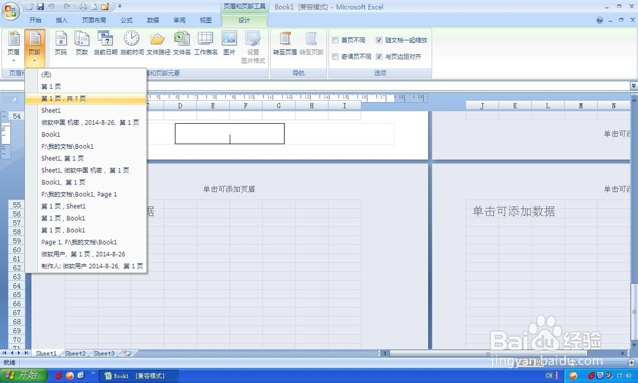Click the insert new worksheet tab icon
Screen dimensions: 638x383
[x=128, y=353]
